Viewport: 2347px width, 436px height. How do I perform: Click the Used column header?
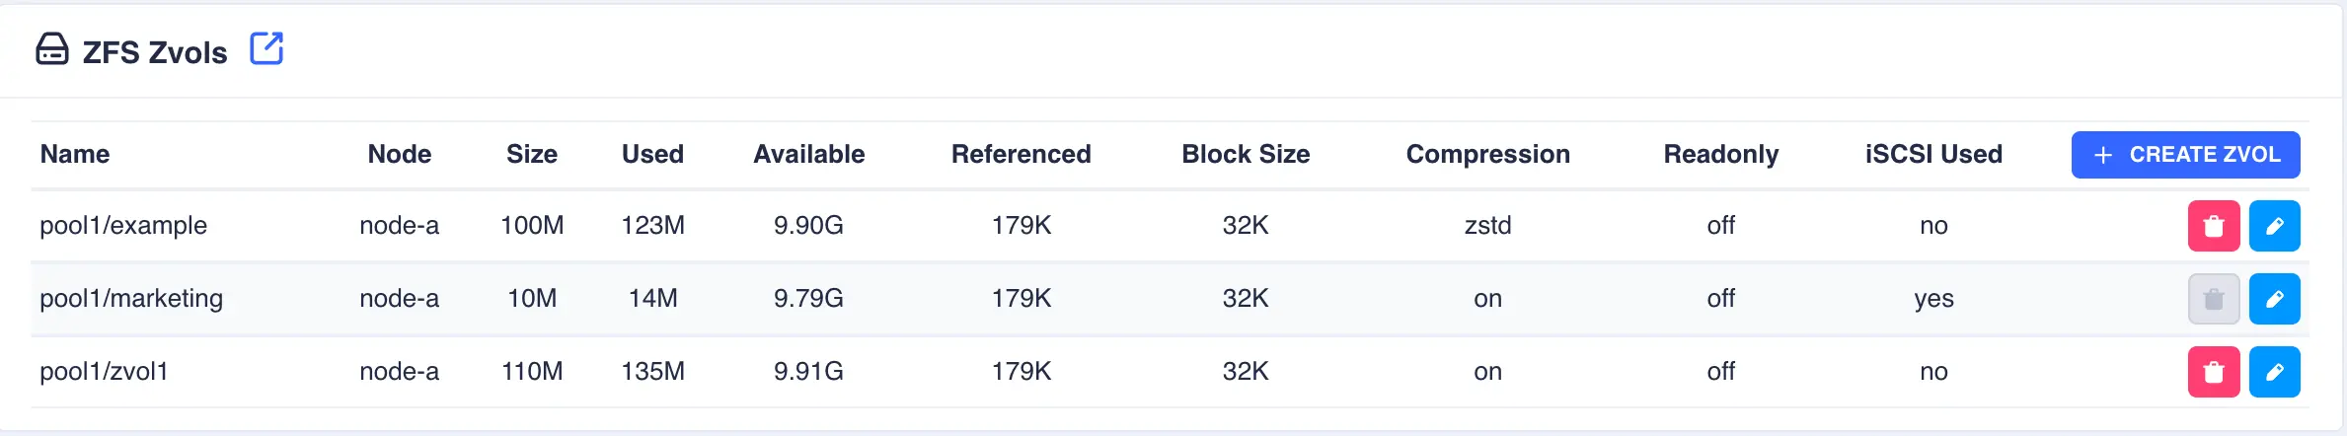652,154
